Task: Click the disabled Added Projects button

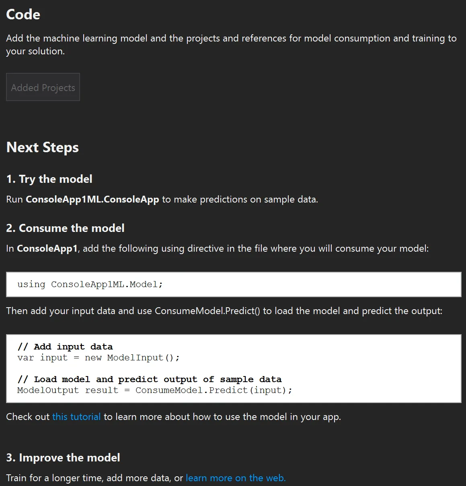Action: coord(43,87)
